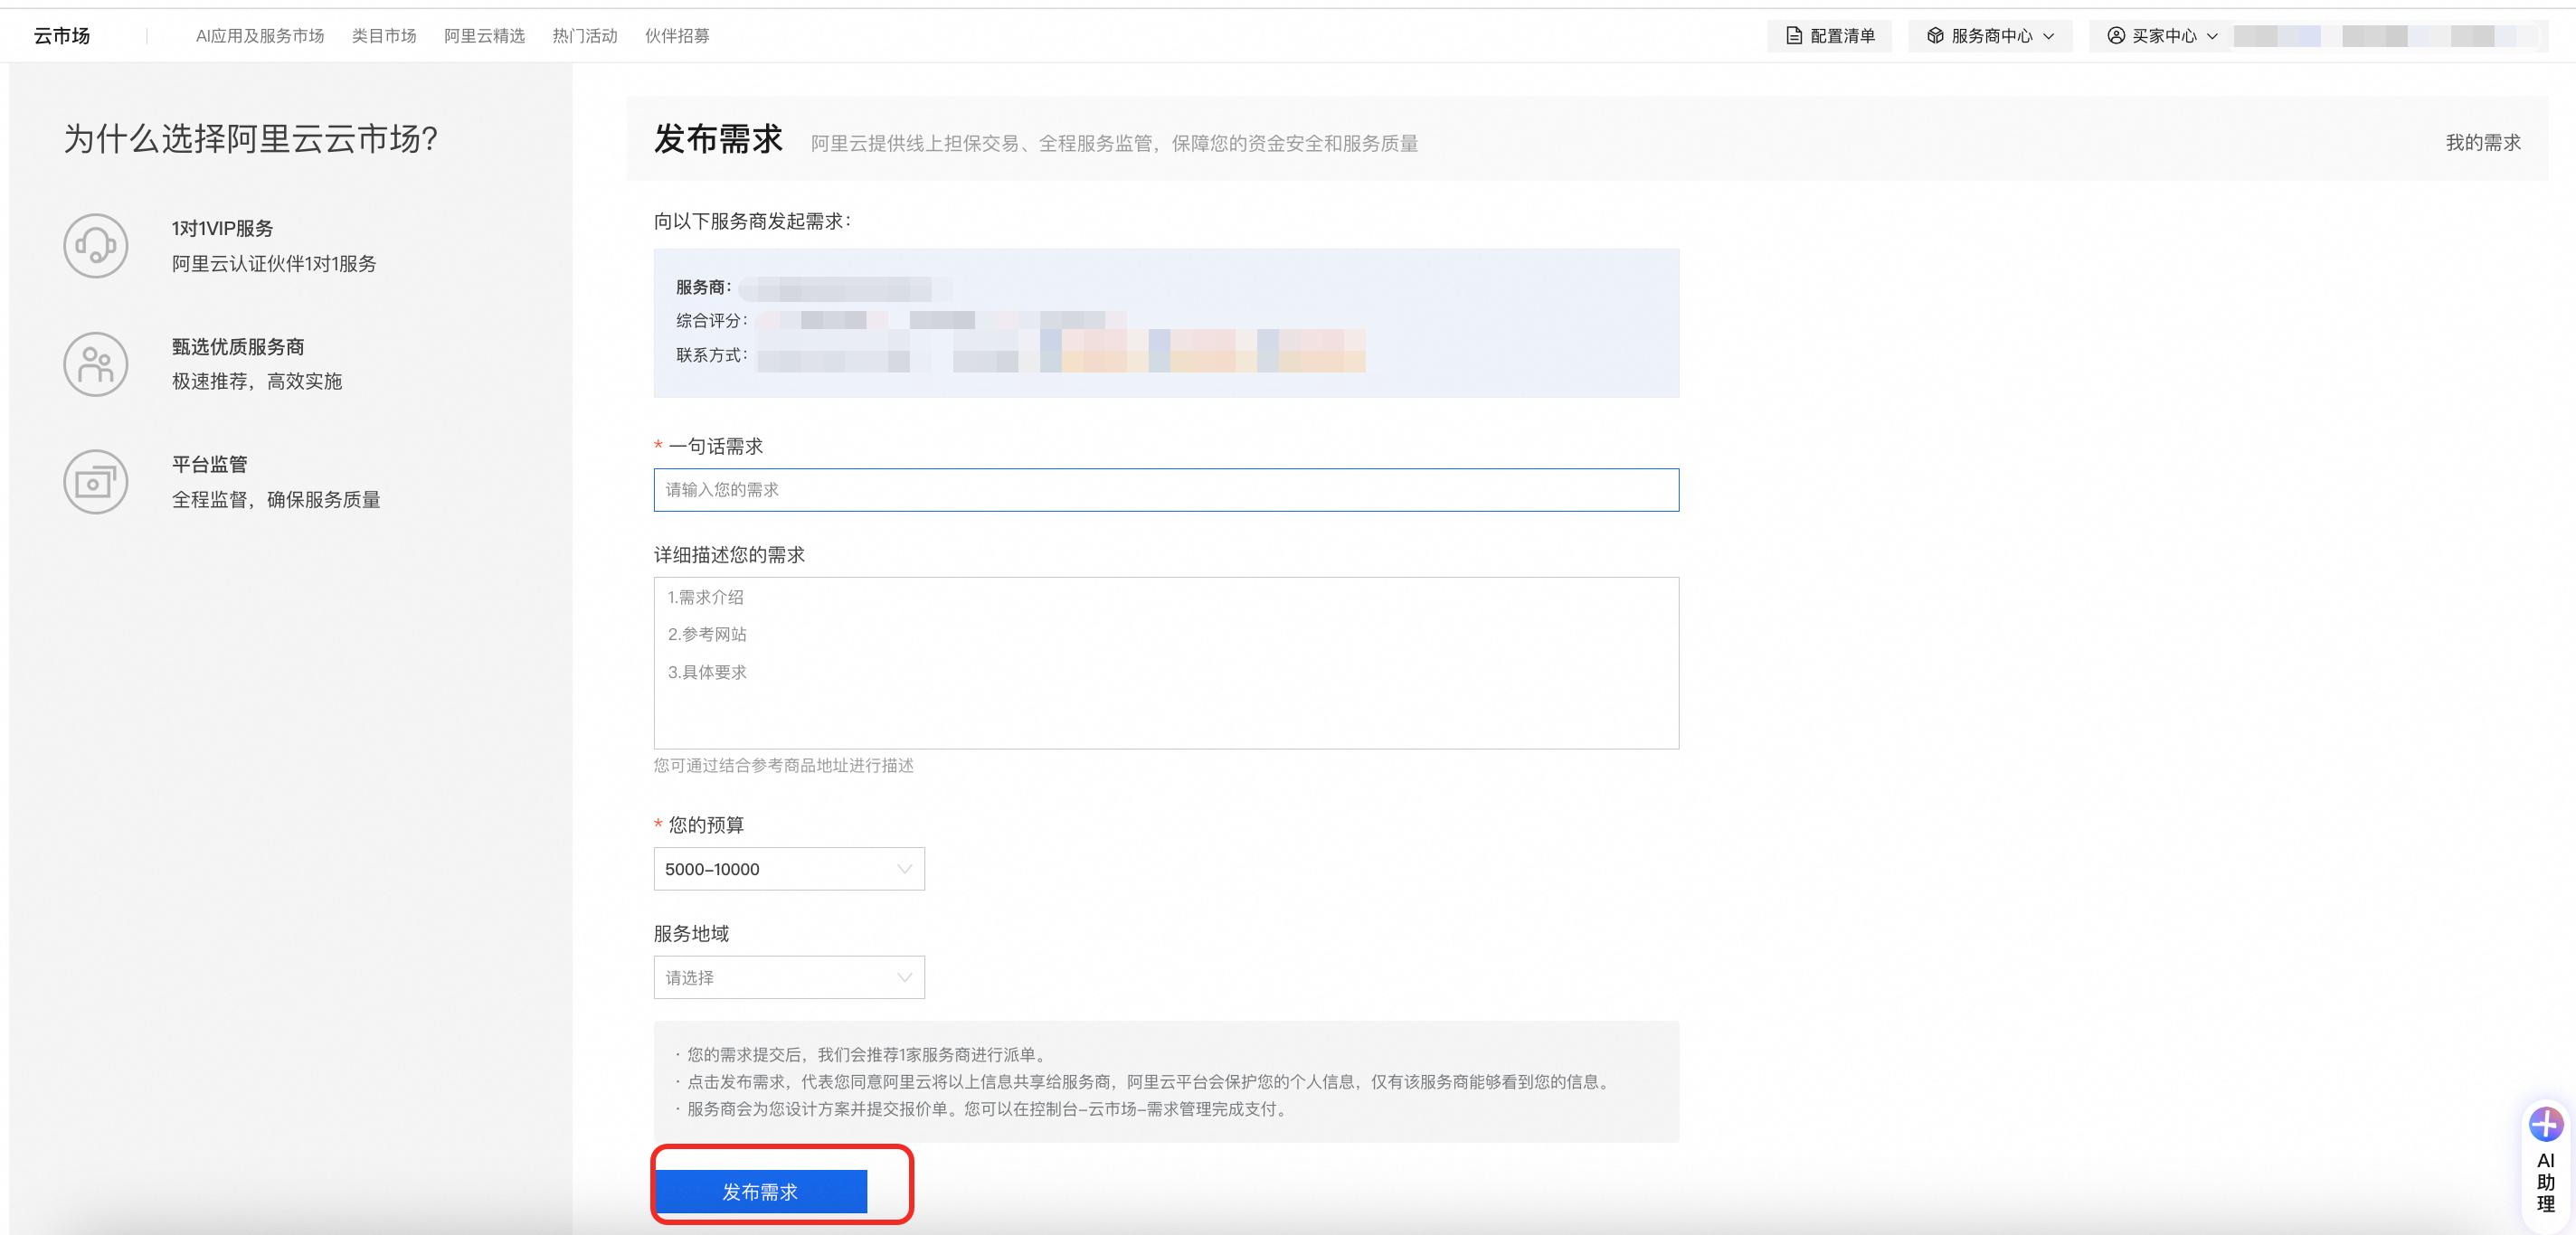
Task: Expand the 服务商中心 dropdown chevron
Action: tap(2049, 36)
